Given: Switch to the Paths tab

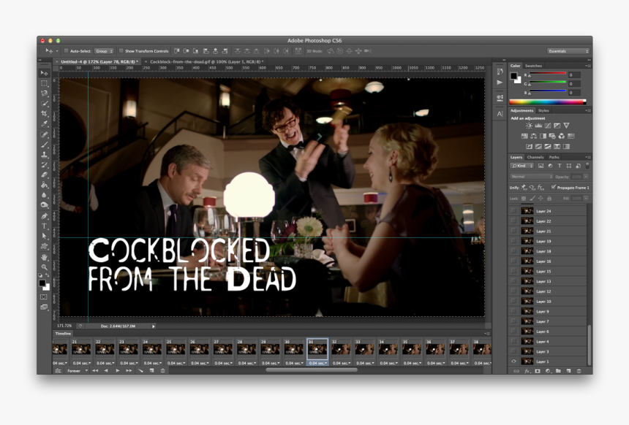Looking at the screenshot, I should [x=554, y=157].
